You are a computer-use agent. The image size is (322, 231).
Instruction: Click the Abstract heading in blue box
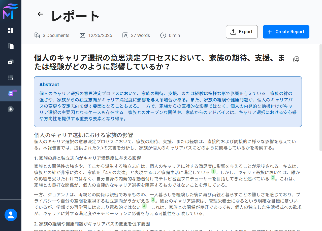tap(49, 85)
